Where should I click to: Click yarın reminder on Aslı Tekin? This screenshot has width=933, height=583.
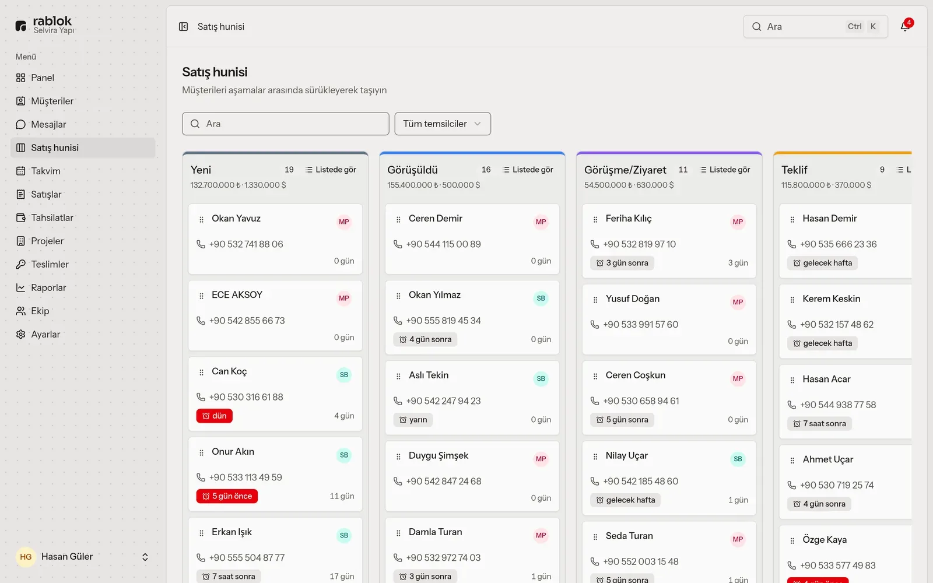pyautogui.click(x=413, y=420)
